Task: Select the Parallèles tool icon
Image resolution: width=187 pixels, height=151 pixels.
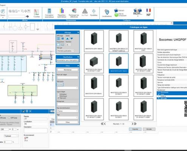Action: coord(94,12)
